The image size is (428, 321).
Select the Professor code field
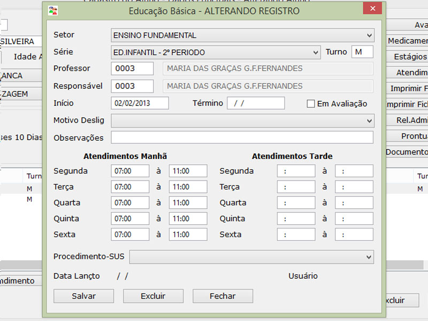click(x=132, y=68)
